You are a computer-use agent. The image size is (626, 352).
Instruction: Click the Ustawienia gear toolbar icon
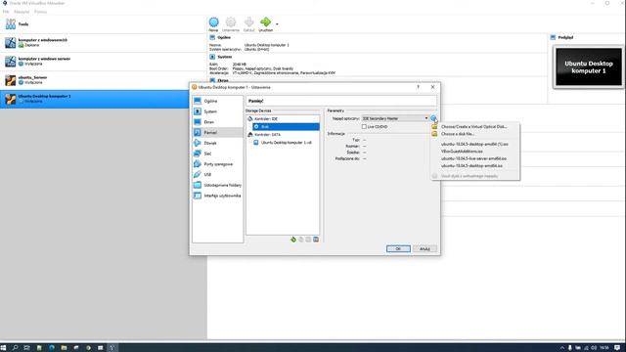pos(231,24)
